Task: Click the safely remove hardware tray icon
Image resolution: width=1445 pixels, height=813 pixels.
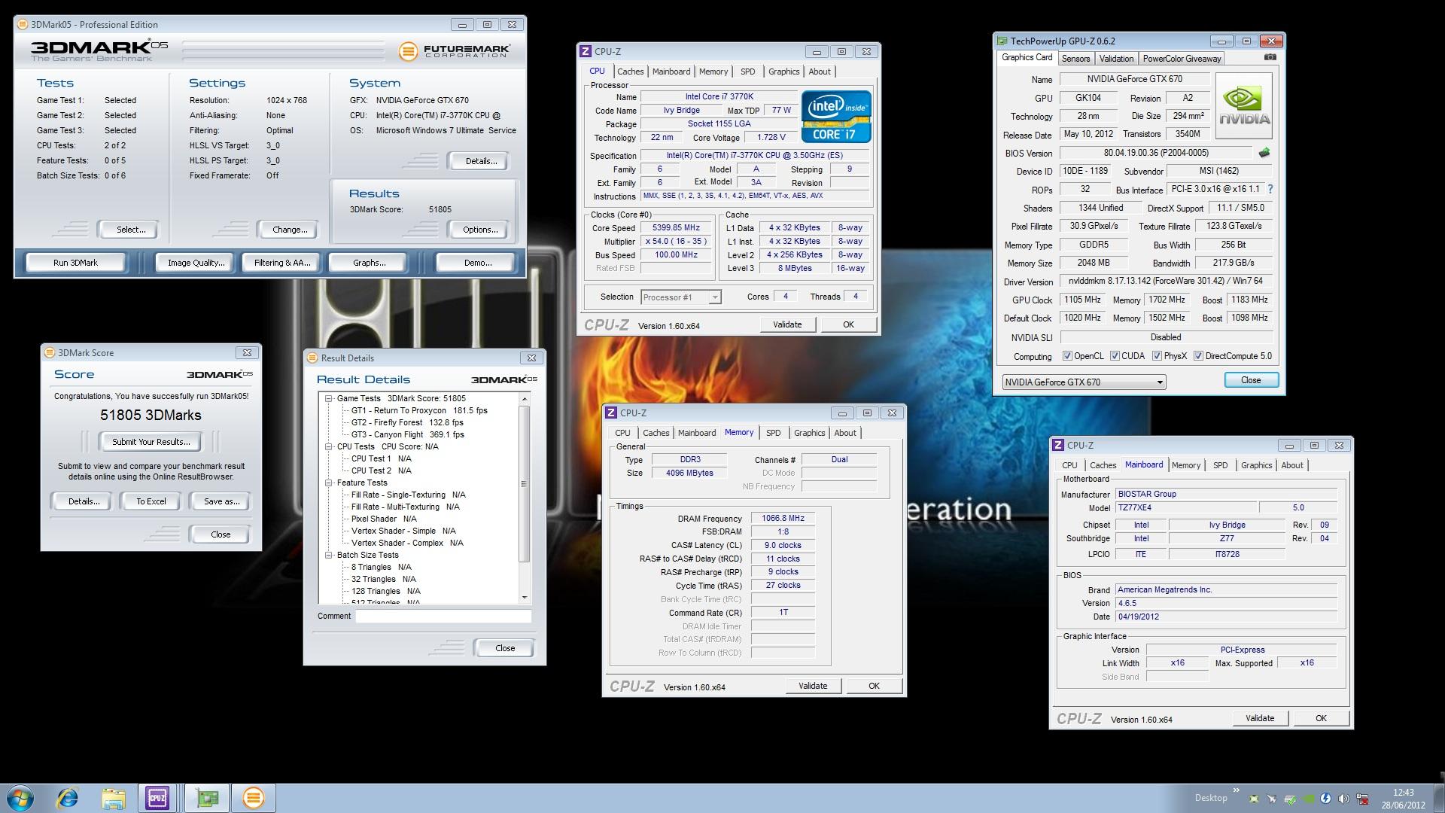Action: [1290, 799]
